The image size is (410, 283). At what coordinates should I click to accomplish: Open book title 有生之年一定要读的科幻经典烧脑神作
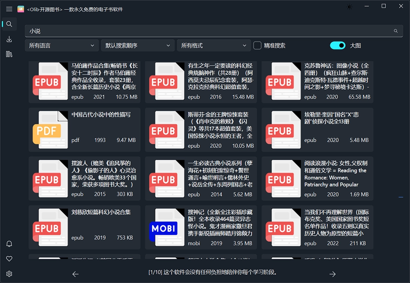tap(221, 76)
